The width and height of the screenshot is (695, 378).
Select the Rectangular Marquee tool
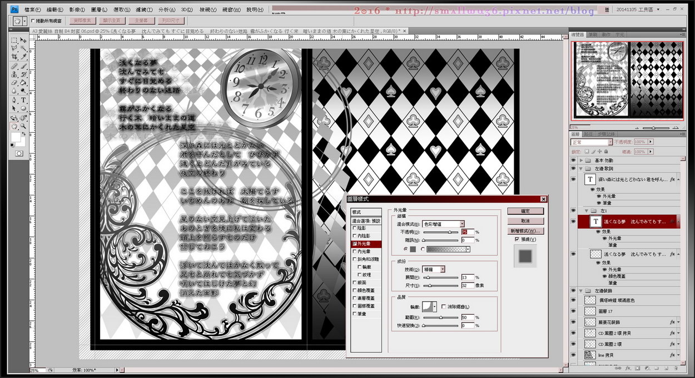(14, 40)
